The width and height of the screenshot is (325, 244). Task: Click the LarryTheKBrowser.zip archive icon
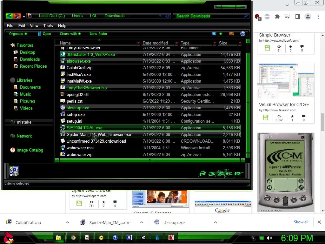(63, 88)
